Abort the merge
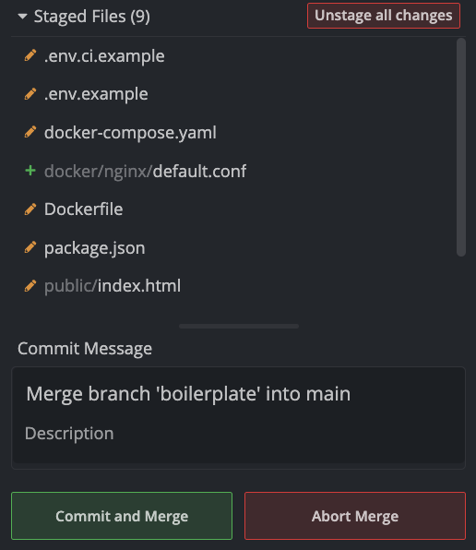Viewport: 476px width, 550px height. tap(355, 516)
